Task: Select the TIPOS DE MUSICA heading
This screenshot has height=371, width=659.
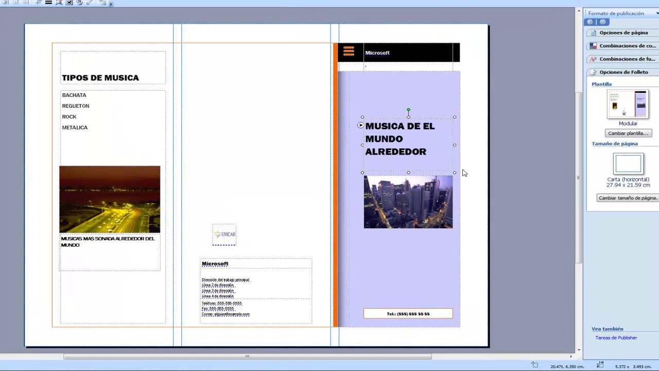Action: point(100,78)
